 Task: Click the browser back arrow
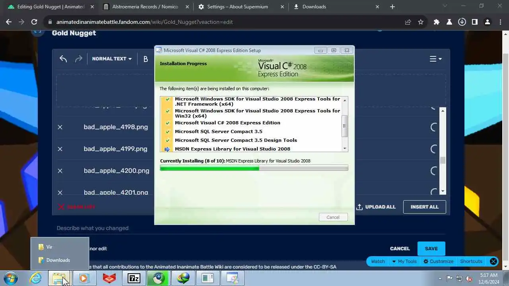(x=9, y=22)
